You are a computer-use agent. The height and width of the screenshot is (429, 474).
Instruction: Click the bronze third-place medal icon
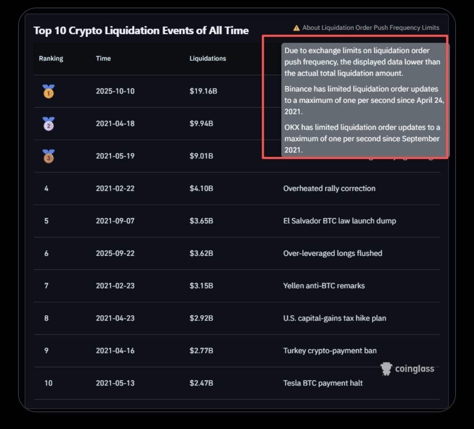[48, 156]
